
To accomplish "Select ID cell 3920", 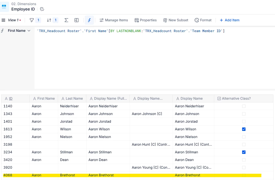I will pos(15,168).
